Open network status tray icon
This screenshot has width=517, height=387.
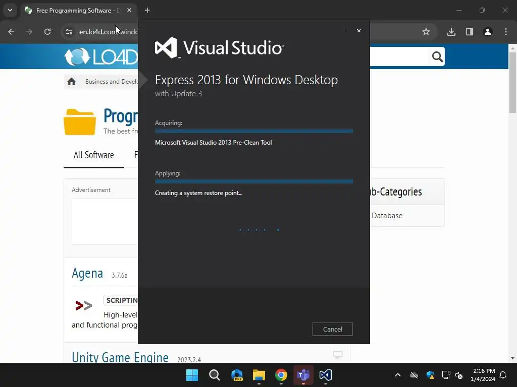[x=446, y=375]
